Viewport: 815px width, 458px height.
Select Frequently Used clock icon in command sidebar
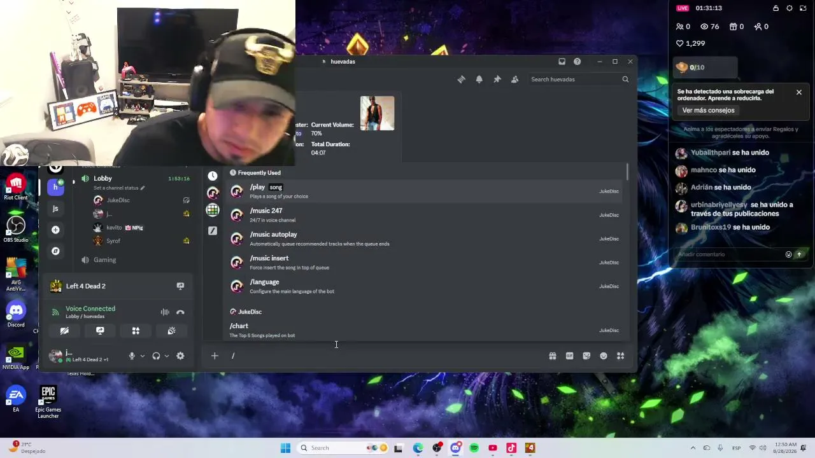(x=213, y=176)
